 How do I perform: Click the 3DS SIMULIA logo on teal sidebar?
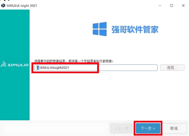pos(15,64)
